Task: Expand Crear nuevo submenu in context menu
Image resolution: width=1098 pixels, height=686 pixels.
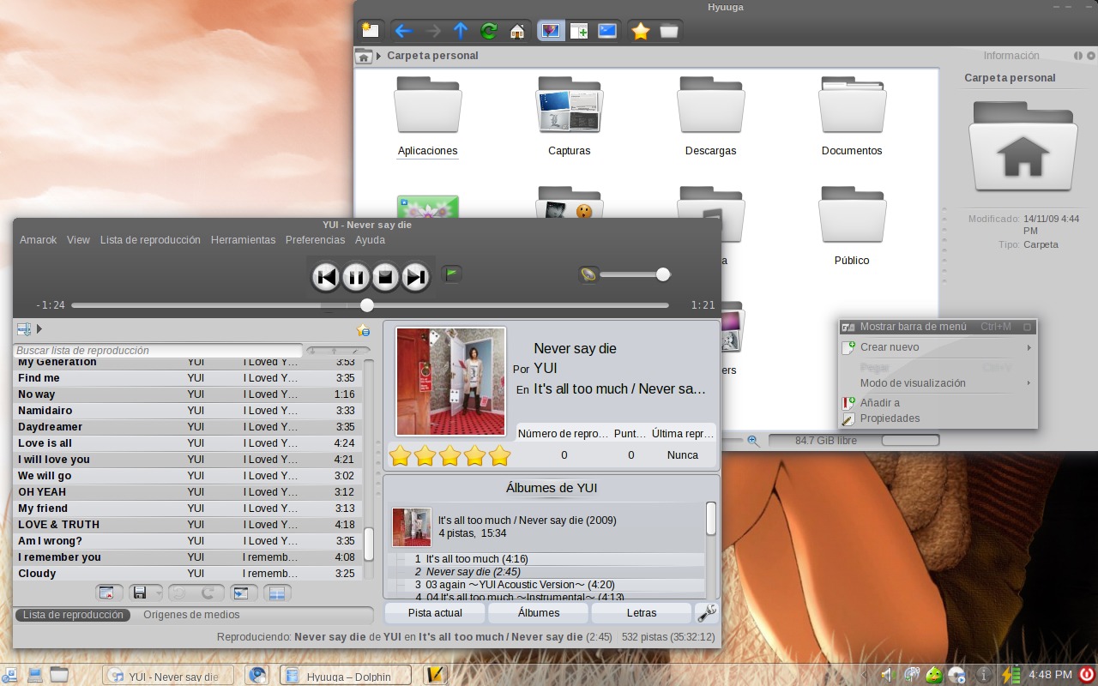Action: tap(938, 347)
